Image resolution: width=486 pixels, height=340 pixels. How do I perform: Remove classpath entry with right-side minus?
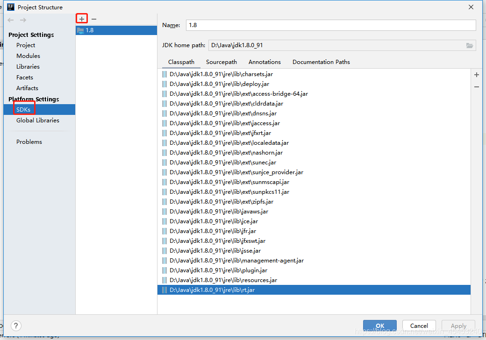pyautogui.click(x=476, y=87)
